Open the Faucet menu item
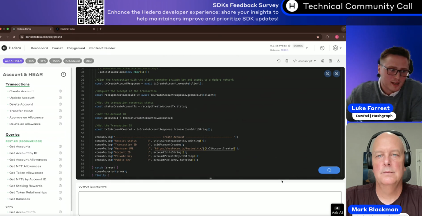 tap(57, 48)
